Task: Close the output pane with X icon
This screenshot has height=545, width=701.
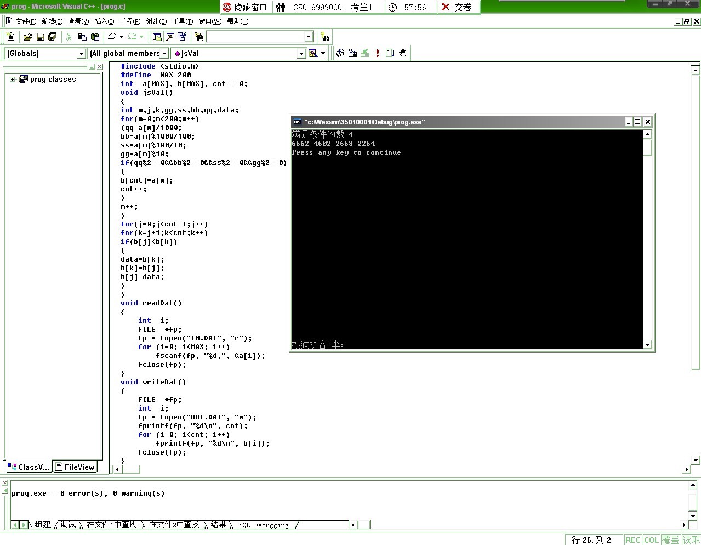Action: (5, 484)
